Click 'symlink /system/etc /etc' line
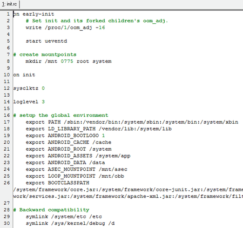This screenshot has width=243, height=228. click(64, 217)
